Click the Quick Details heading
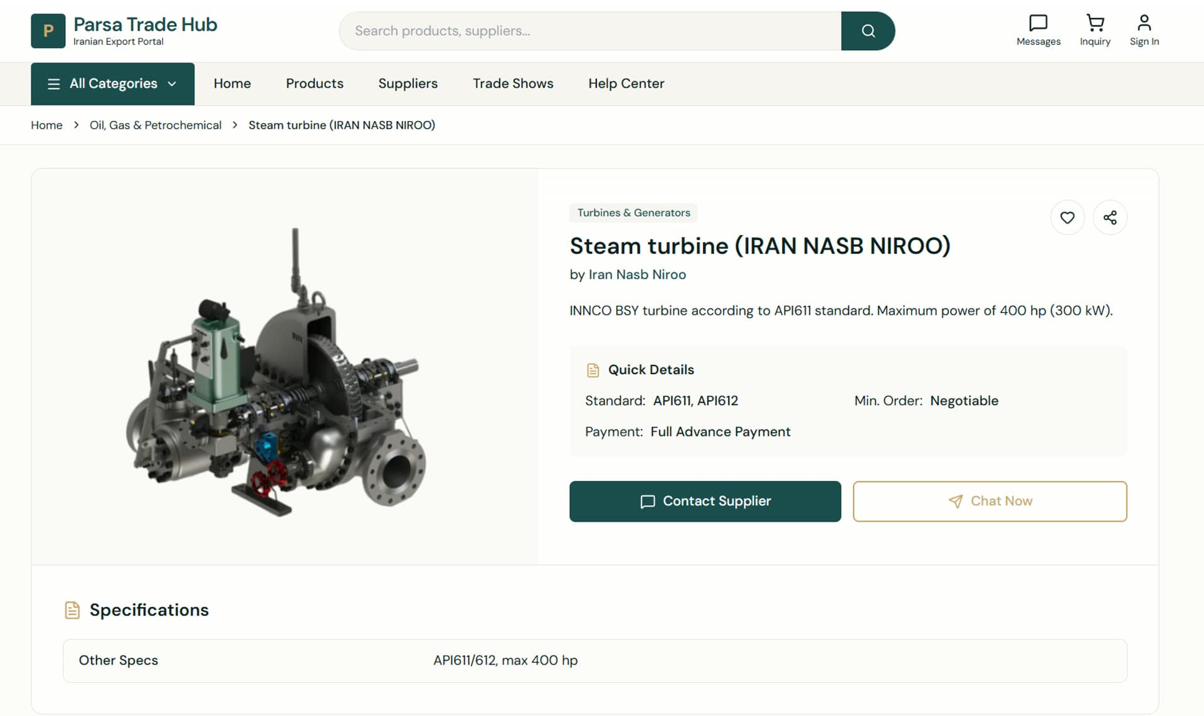 651,370
